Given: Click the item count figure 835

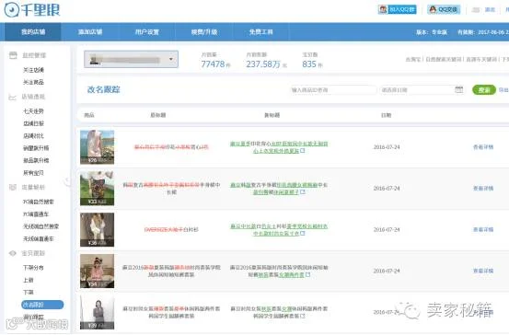Looking at the screenshot, I should [309, 64].
